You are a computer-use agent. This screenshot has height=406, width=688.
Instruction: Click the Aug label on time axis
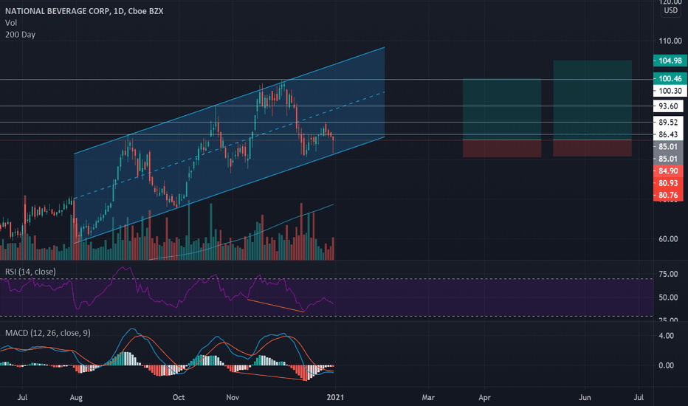tap(76, 397)
